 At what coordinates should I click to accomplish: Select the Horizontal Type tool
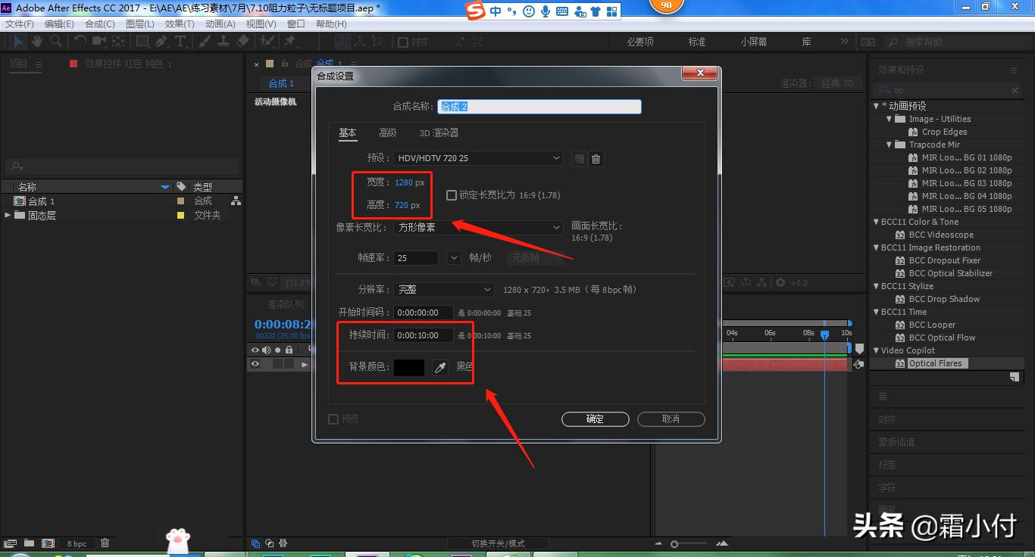point(180,42)
